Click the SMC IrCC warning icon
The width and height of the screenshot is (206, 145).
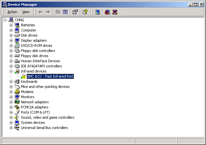(x=23, y=76)
